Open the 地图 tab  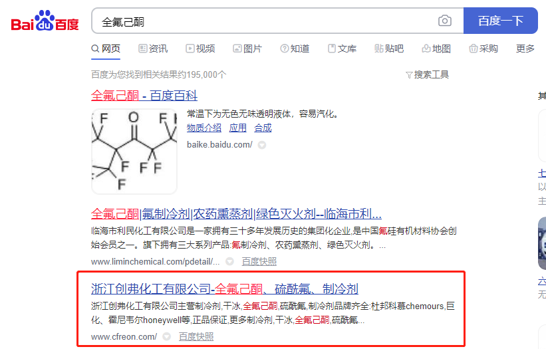tap(436, 49)
